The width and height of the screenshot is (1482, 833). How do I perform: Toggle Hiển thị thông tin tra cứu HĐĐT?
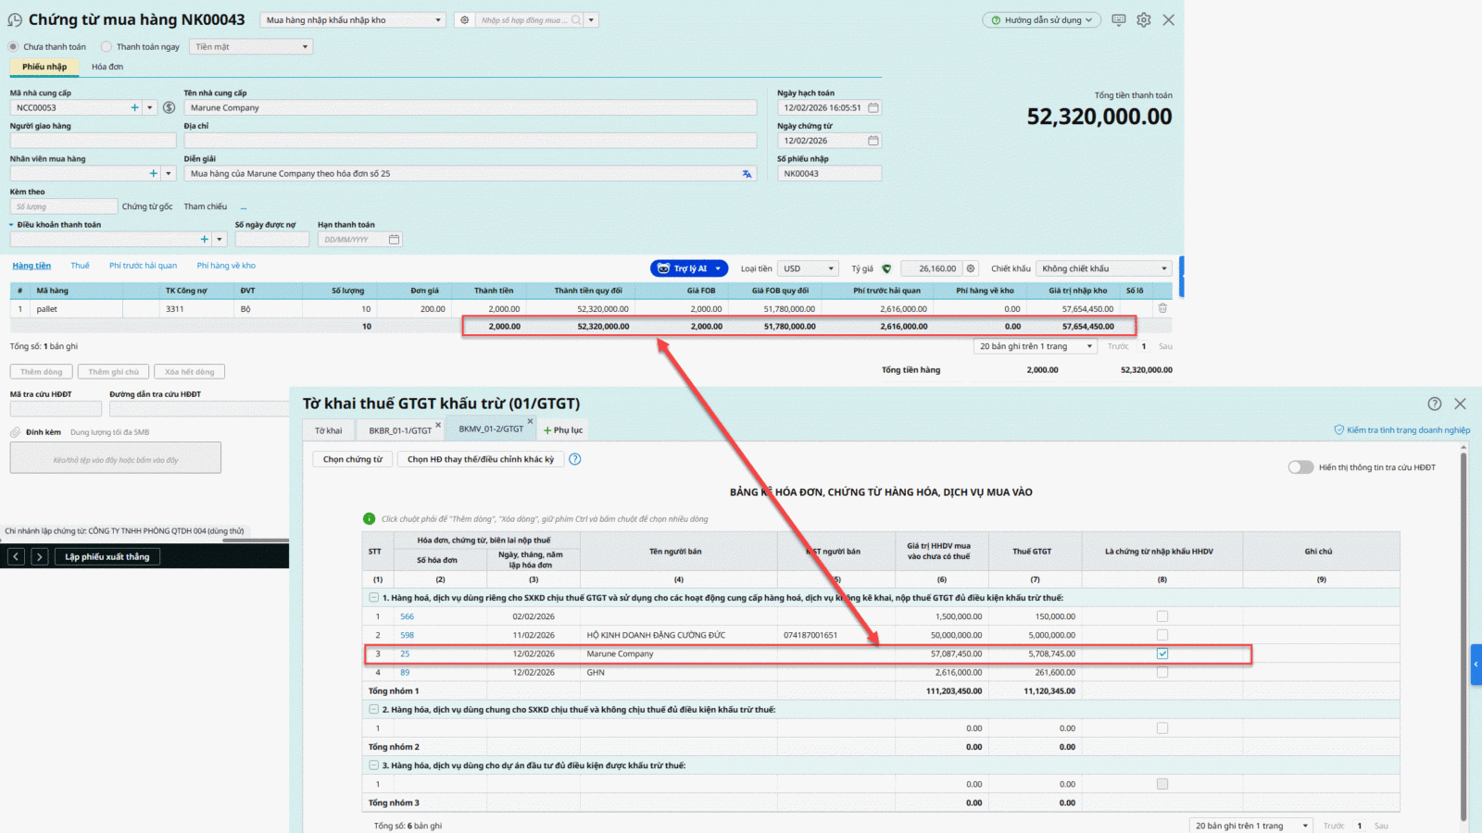click(x=1300, y=467)
